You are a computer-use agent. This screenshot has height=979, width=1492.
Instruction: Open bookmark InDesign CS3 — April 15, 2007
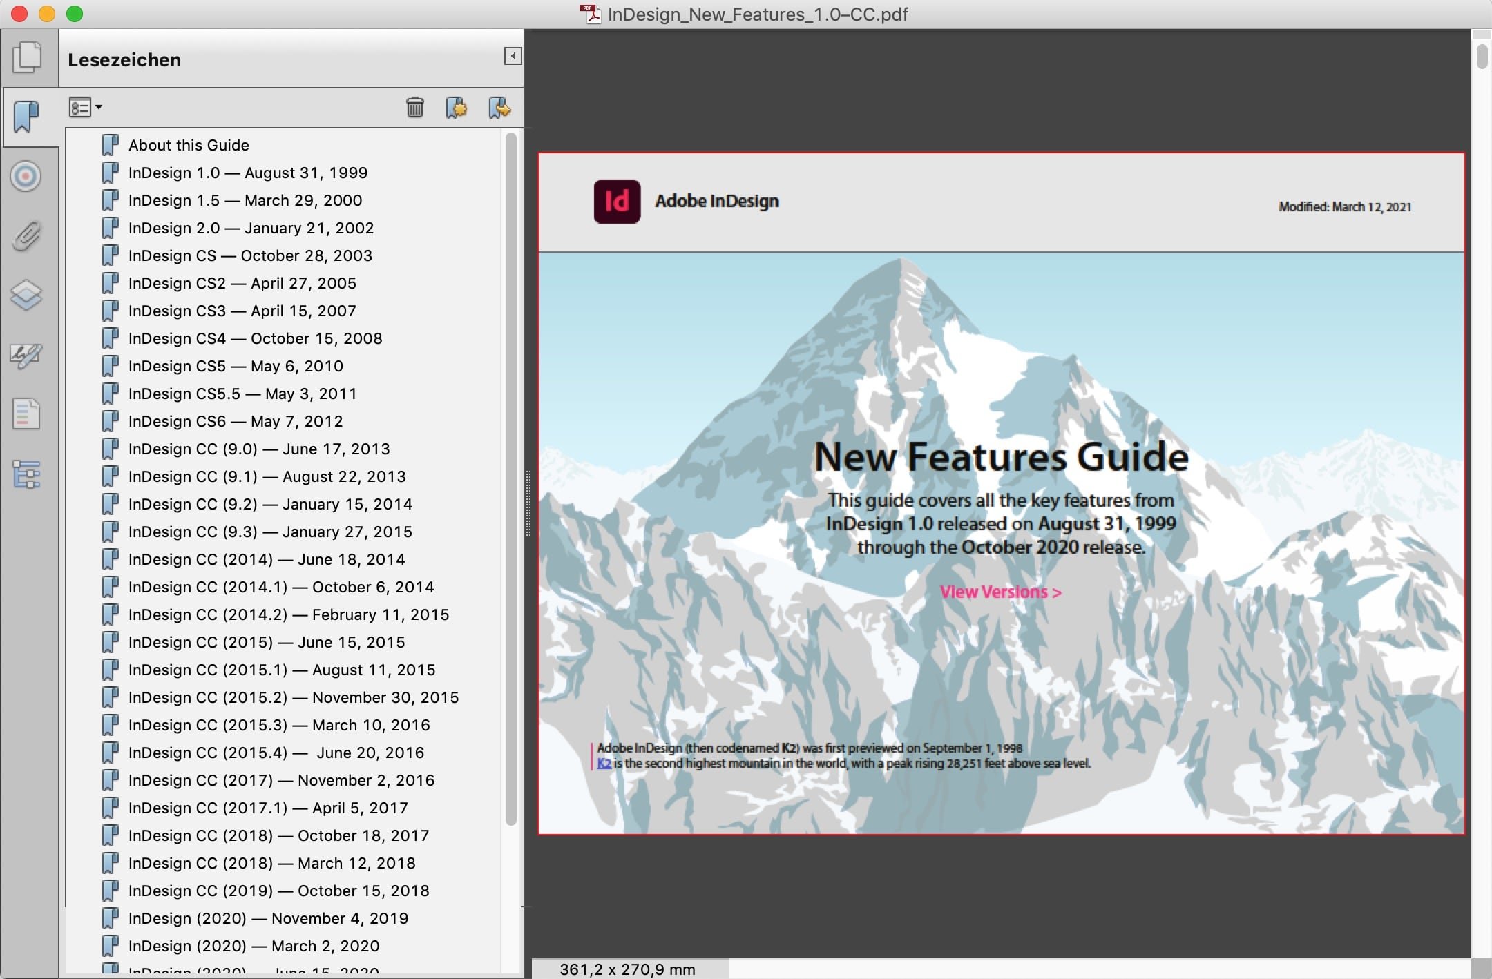(x=242, y=311)
